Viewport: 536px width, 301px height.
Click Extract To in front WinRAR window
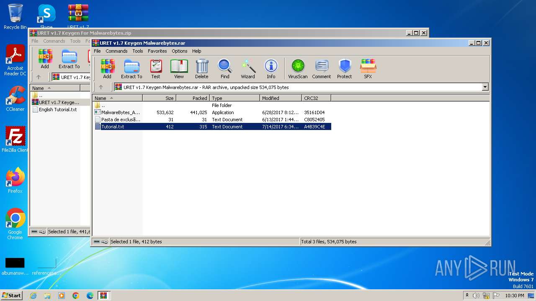(x=131, y=69)
